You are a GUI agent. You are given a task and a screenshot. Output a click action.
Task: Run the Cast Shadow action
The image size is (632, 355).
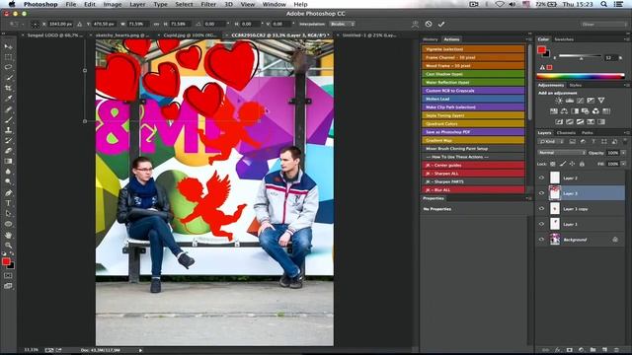473,74
